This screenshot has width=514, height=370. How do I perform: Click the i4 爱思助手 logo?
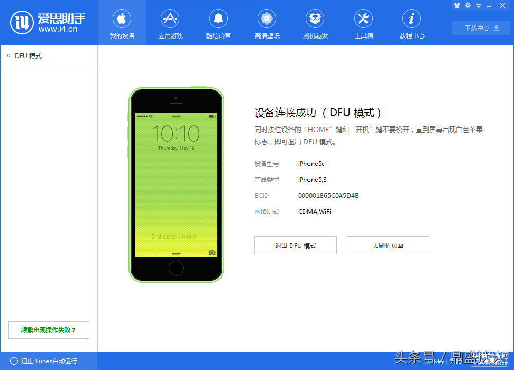(48, 22)
